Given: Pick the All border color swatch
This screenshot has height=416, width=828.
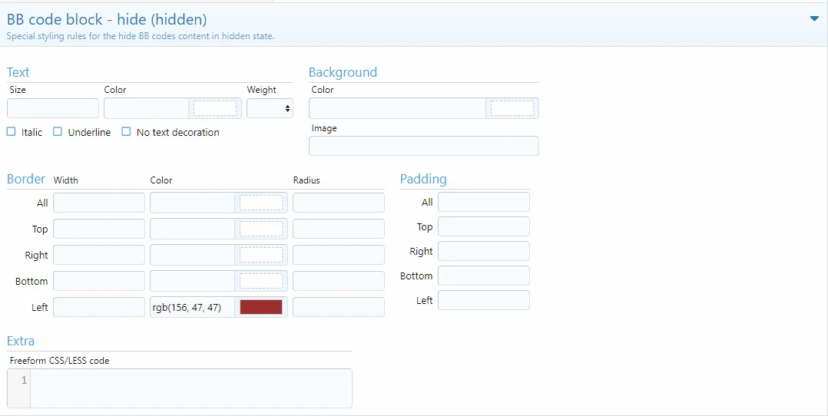Looking at the screenshot, I should point(261,203).
